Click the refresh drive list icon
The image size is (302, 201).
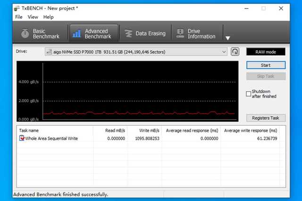click(x=235, y=52)
